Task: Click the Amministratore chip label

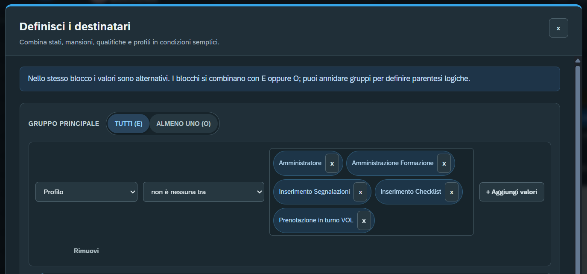Action: [300, 163]
